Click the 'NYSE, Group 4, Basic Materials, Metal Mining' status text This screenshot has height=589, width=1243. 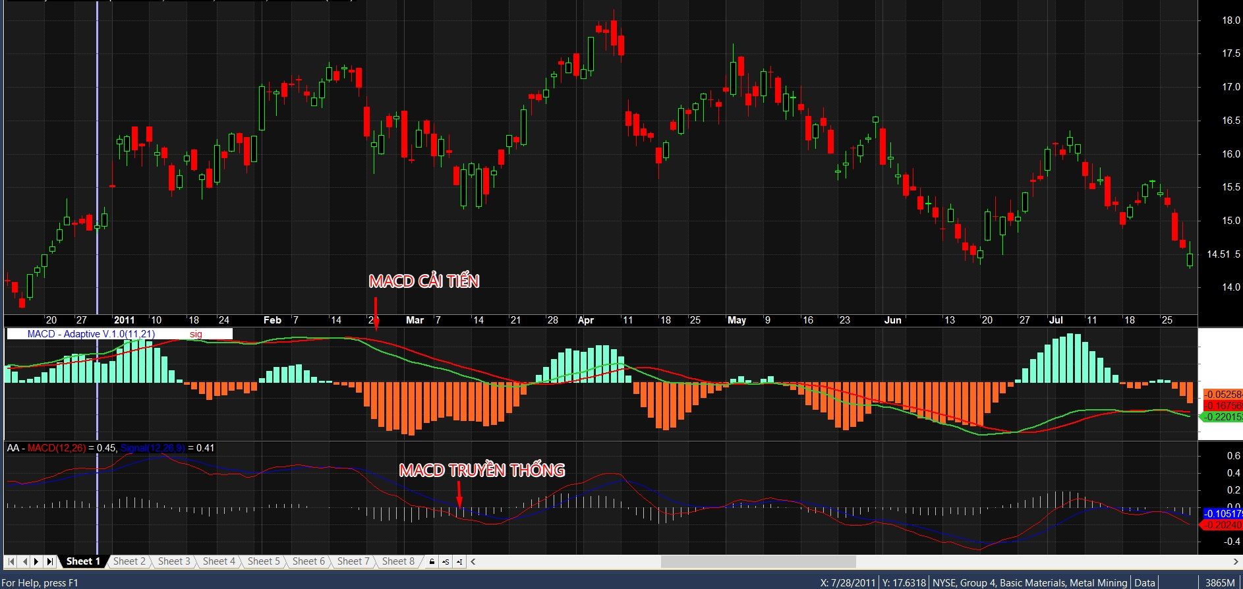click(1030, 583)
